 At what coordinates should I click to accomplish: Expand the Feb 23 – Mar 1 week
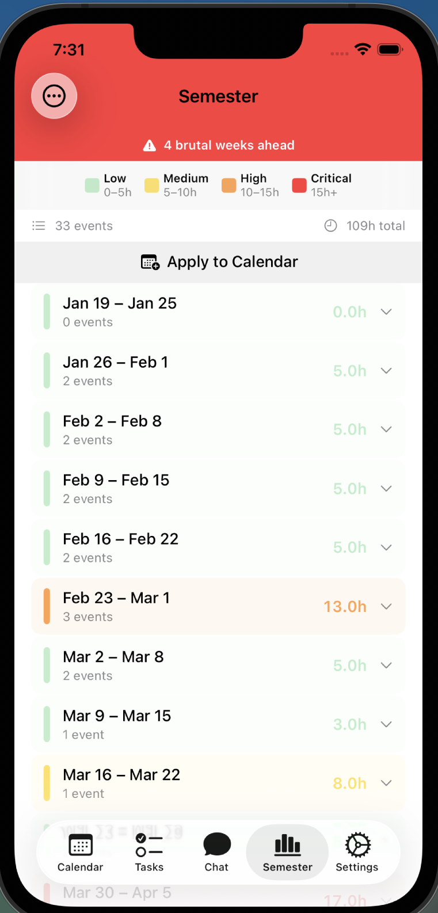[219, 607]
